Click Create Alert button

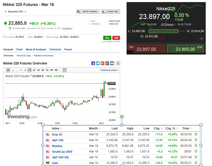point(111,11)
